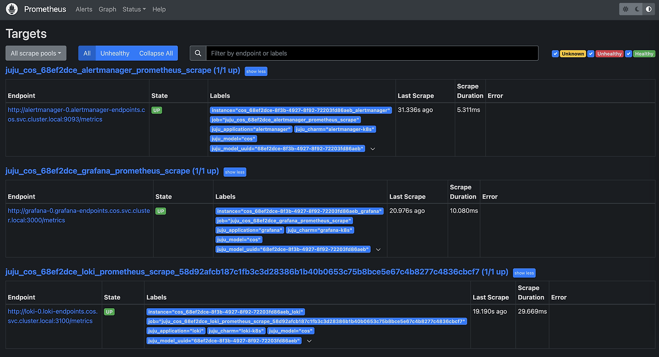Uncheck the Unknown state checkbox
Viewport: 659px width, 357px height.
pos(555,53)
